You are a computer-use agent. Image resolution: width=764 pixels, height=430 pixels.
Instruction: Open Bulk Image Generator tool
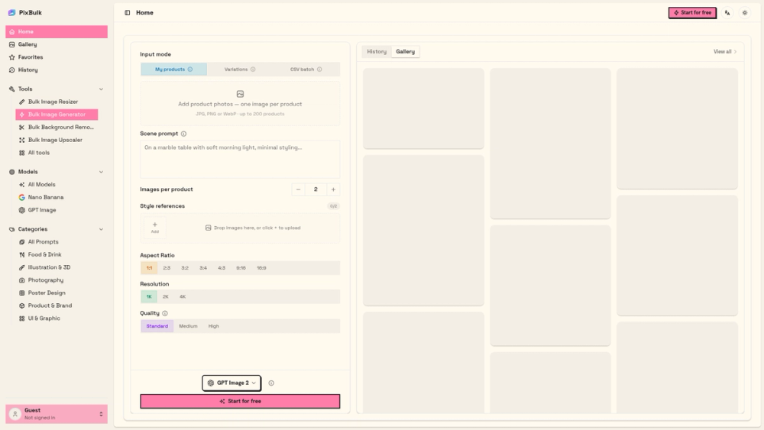(x=57, y=115)
